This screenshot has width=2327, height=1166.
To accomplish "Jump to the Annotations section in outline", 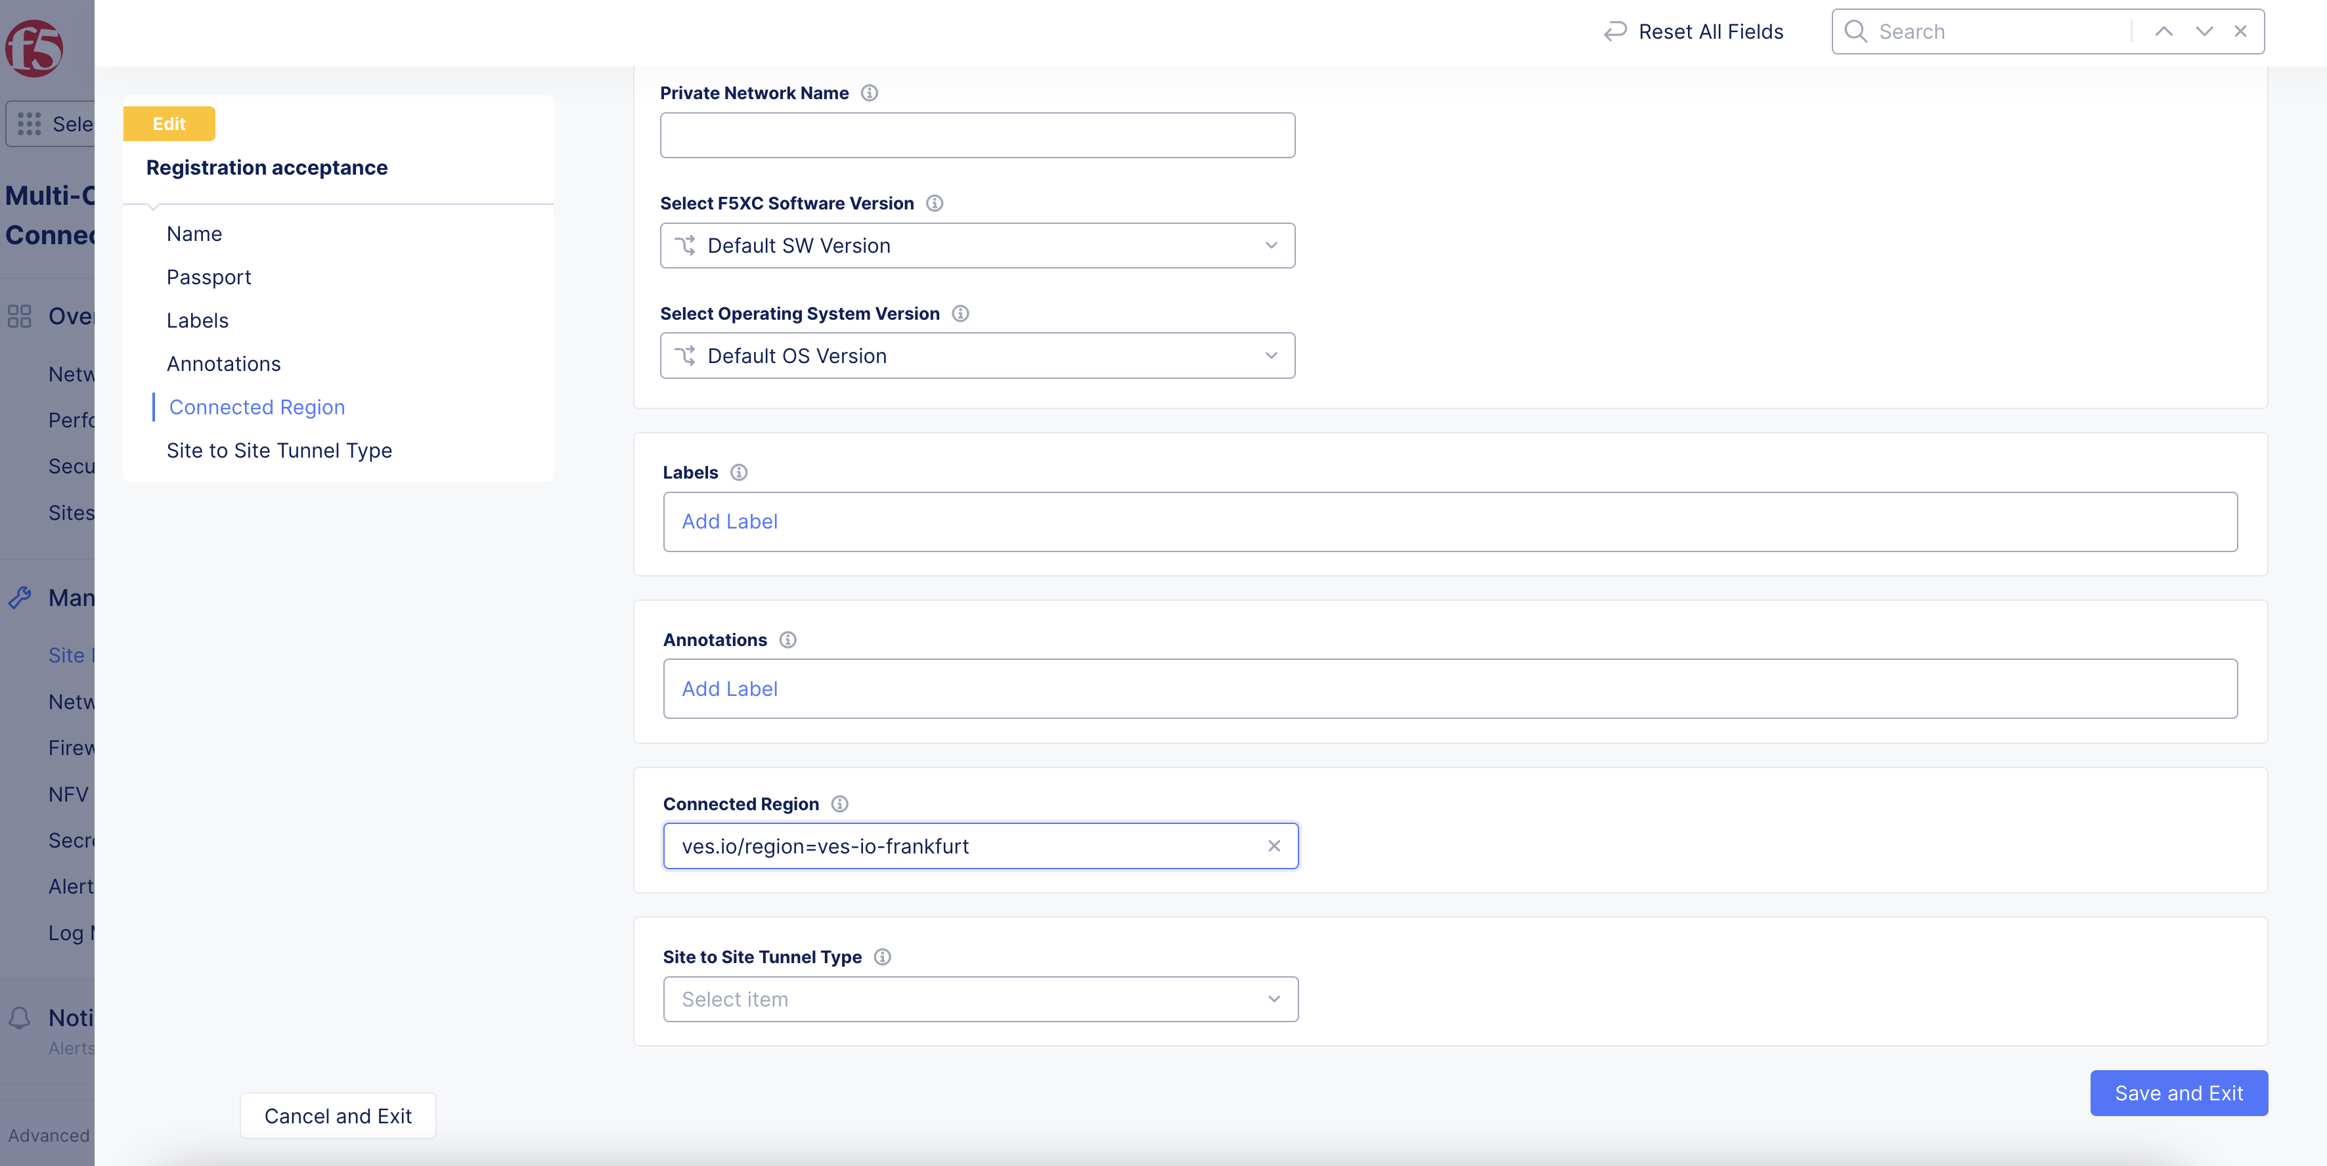I will click(223, 364).
